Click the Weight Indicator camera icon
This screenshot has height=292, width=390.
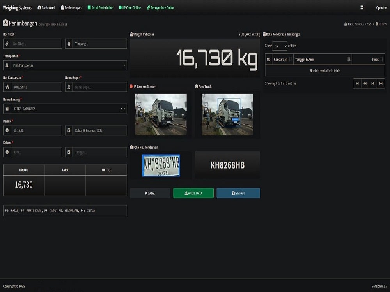(131, 34)
